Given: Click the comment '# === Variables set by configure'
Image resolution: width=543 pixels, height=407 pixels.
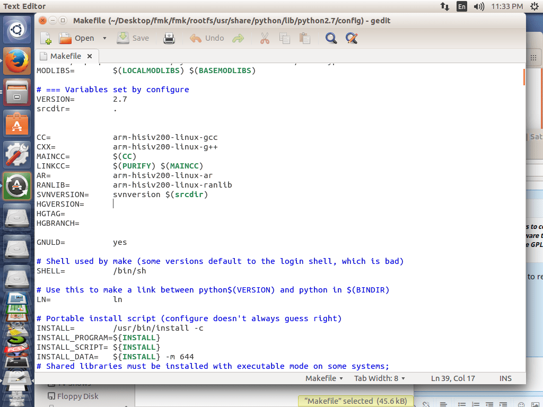Looking at the screenshot, I should tap(113, 90).
